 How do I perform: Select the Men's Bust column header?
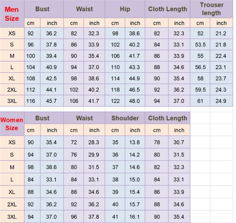(42, 9)
